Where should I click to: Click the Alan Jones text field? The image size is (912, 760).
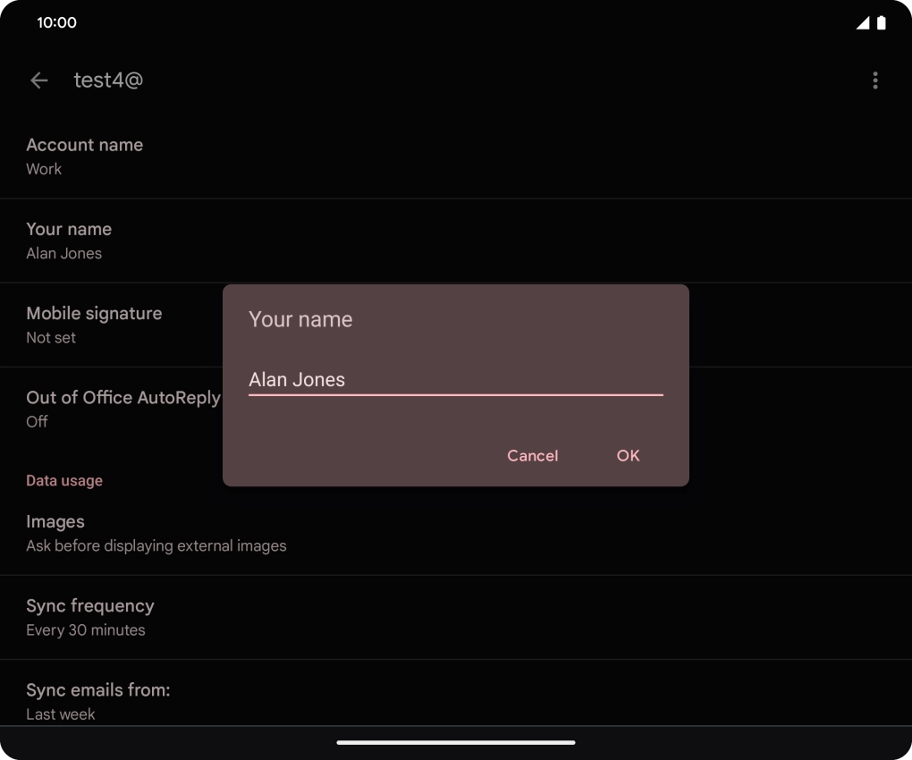[455, 379]
